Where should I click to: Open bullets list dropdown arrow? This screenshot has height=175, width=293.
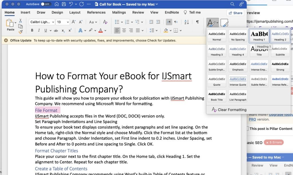[x=122, y=22]
